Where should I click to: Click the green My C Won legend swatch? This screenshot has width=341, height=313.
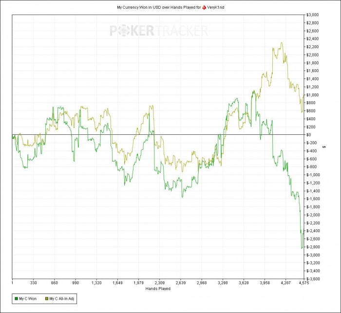coord(16,299)
